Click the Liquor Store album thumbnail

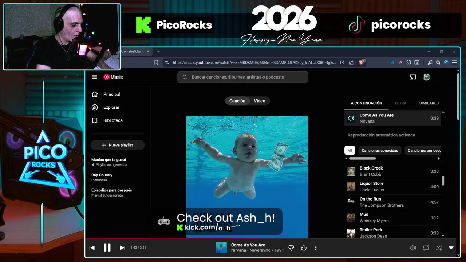[x=351, y=187]
